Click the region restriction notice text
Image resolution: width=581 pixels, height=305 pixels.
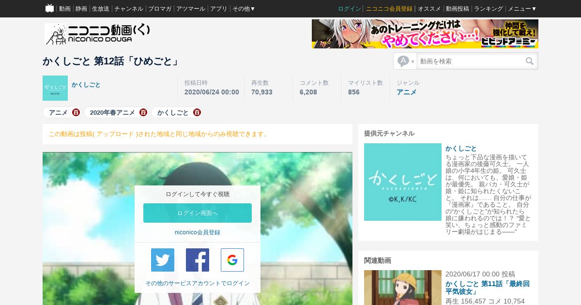click(159, 134)
